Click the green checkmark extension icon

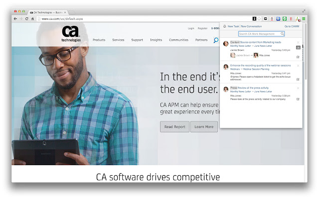pyautogui.click(x=285, y=19)
